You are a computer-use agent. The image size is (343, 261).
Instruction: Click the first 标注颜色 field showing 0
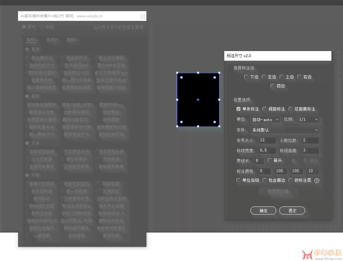pyautogui.click(x=264, y=171)
